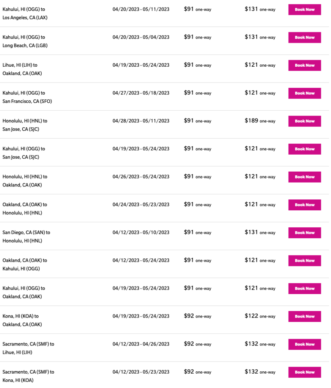Book the Sacramento to Lihue flight
The height and width of the screenshot is (388, 331).
pos(305,344)
